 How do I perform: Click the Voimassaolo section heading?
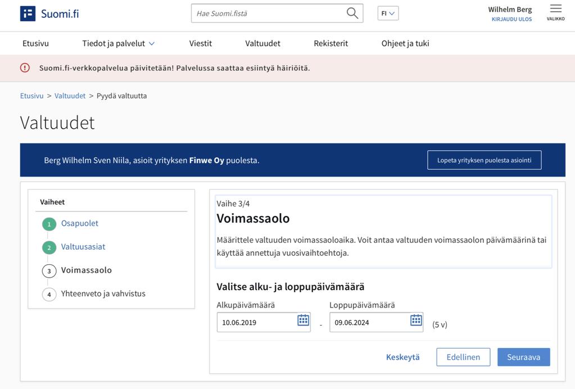coord(253,219)
